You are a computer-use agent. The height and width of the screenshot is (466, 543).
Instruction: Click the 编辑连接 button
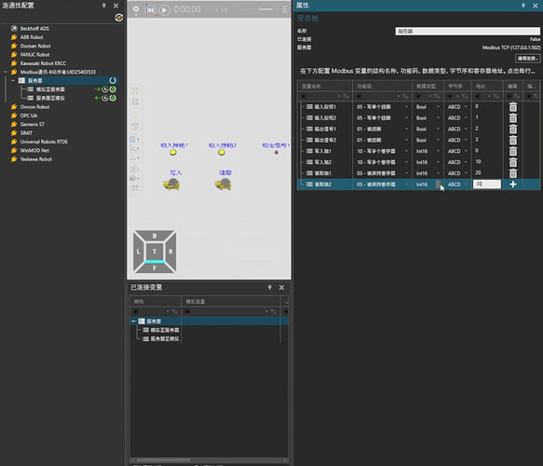tap(527, 58)
